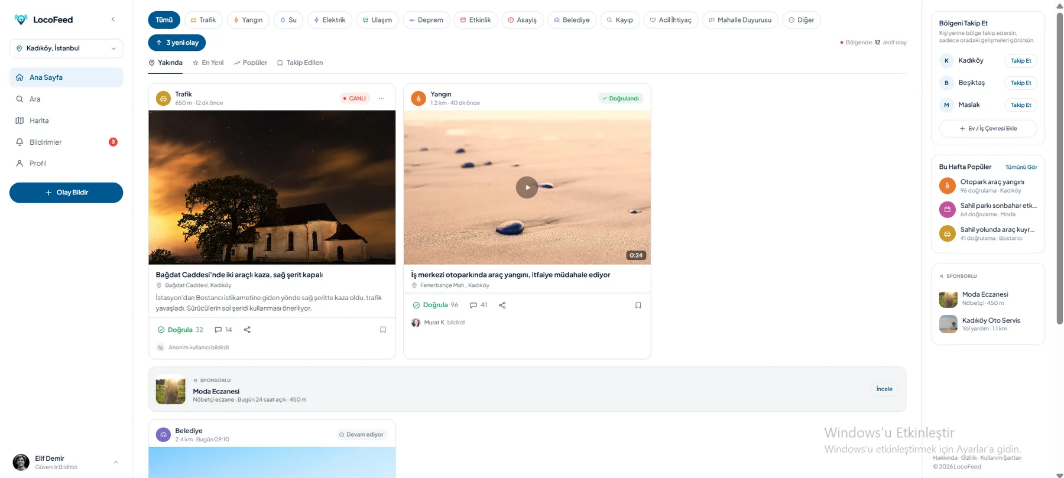Screen dimensions: 1064x478
Task: Click Elif Demir's avatar picture
Action: (x=21, y=463)
